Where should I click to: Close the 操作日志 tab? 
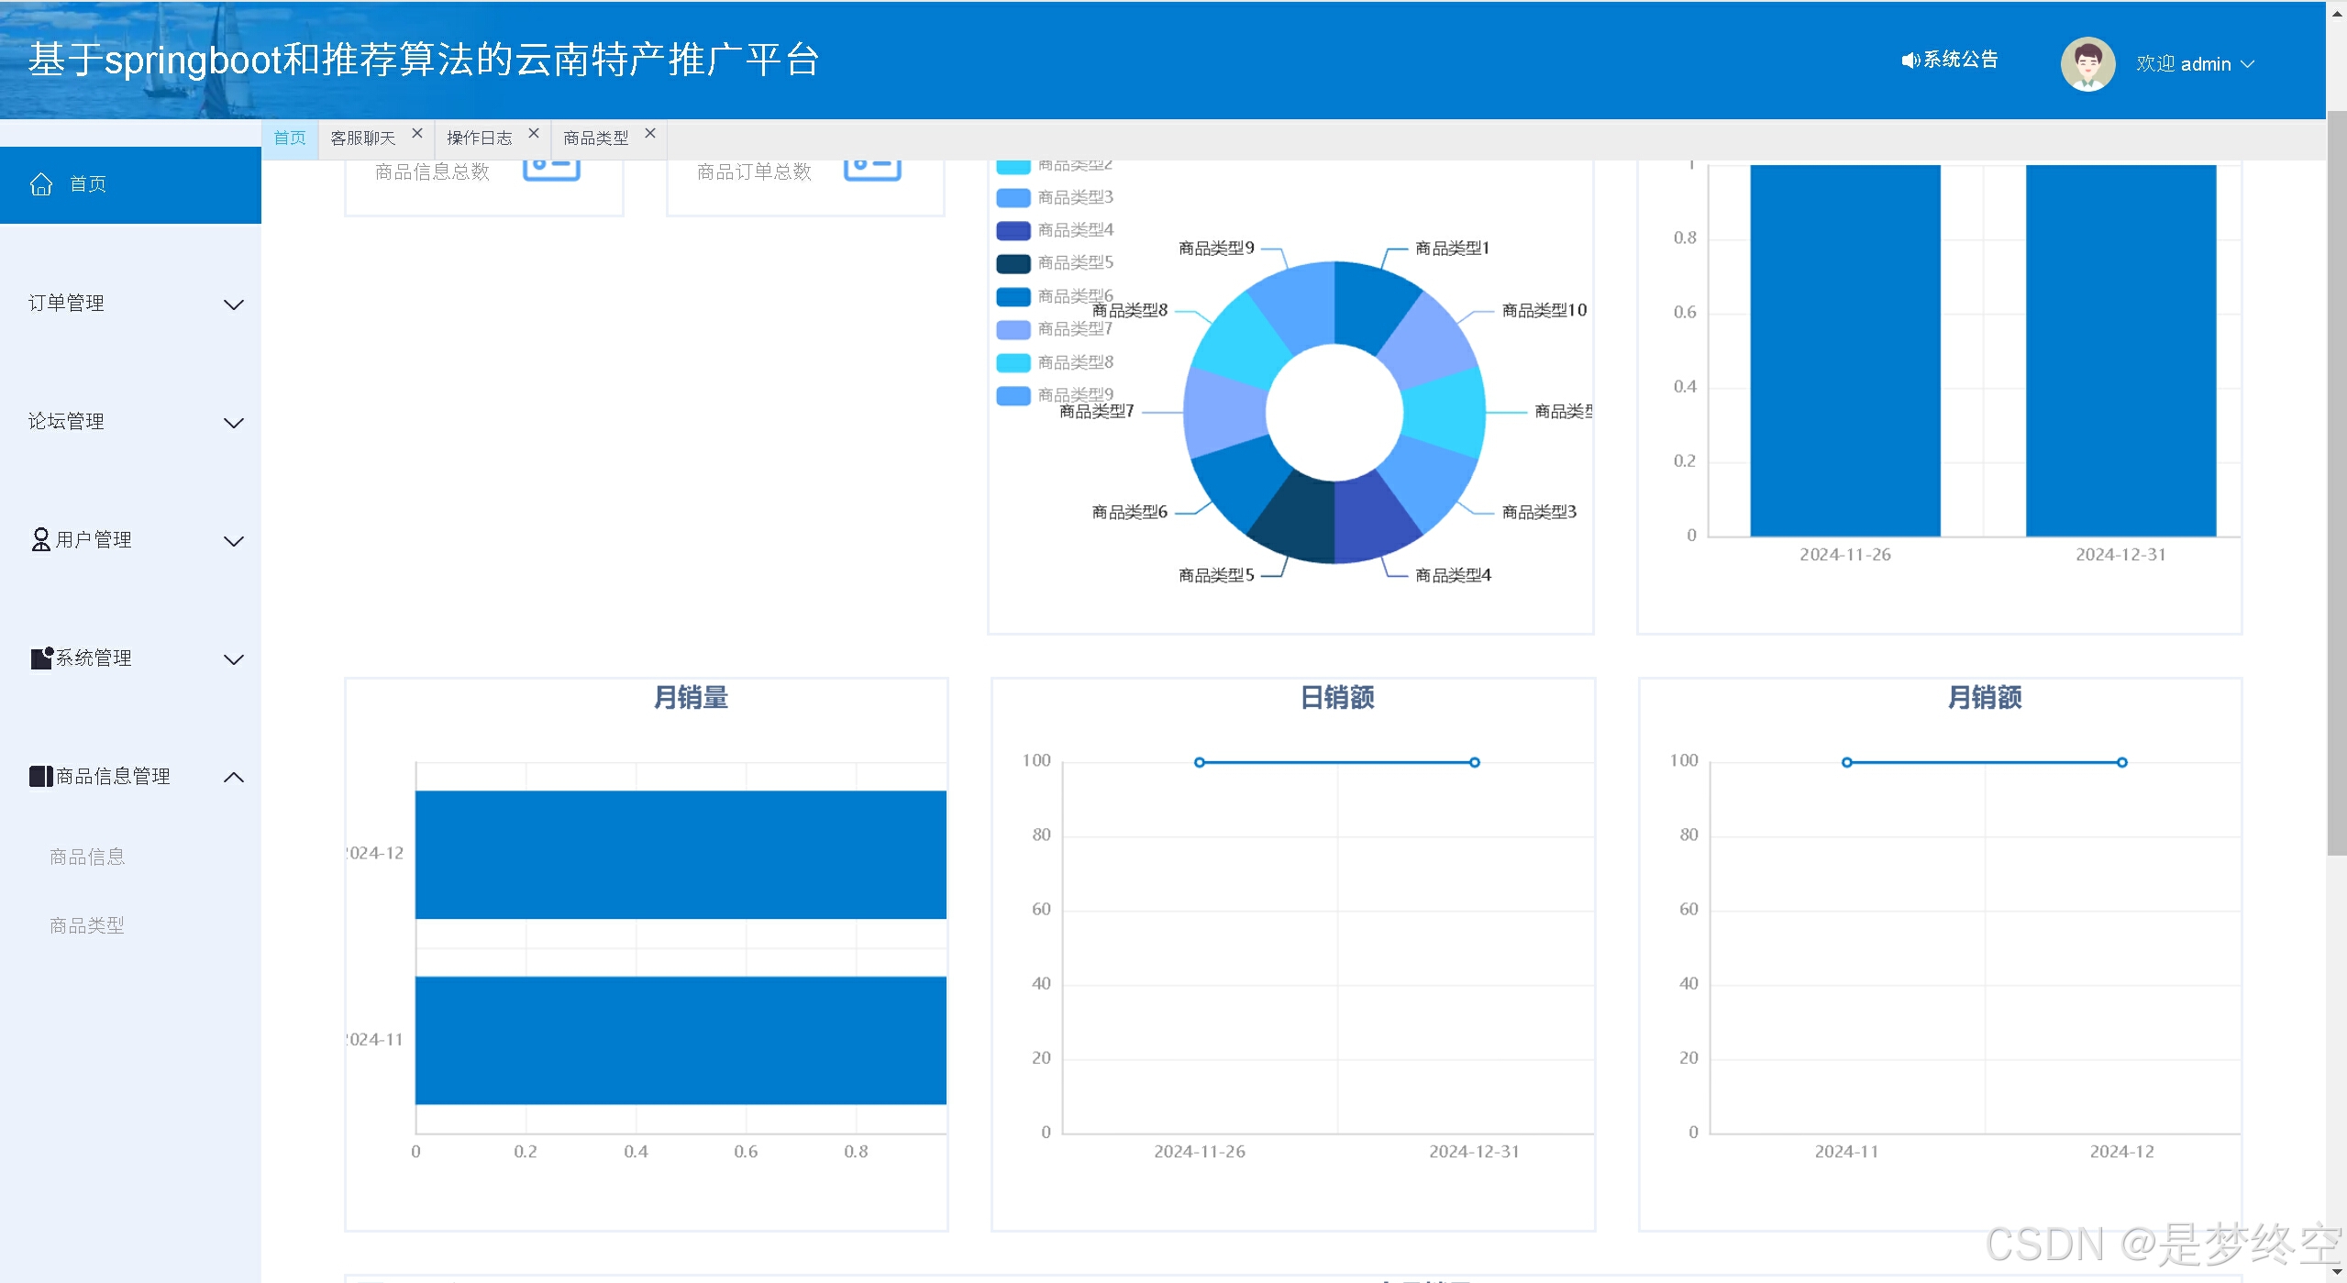[534, 134]
